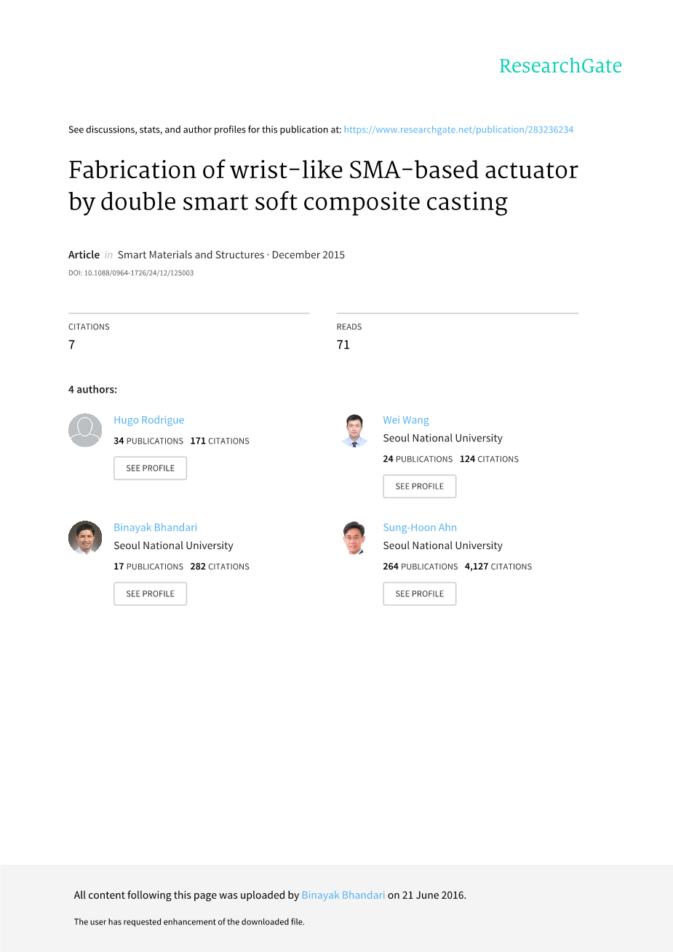Click See Profile button under Wei Wang

pyautogui.click(x=419, y=487)
